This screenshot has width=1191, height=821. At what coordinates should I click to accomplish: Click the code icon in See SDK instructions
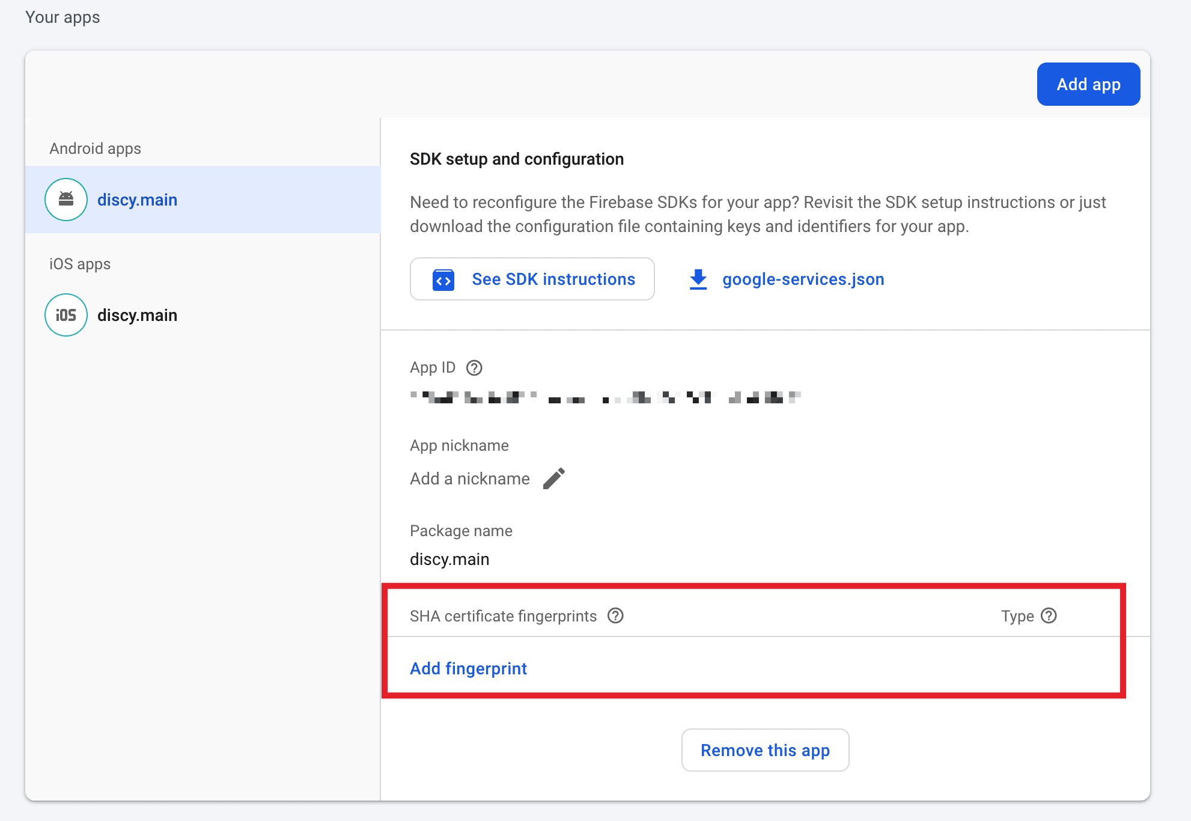442,279
